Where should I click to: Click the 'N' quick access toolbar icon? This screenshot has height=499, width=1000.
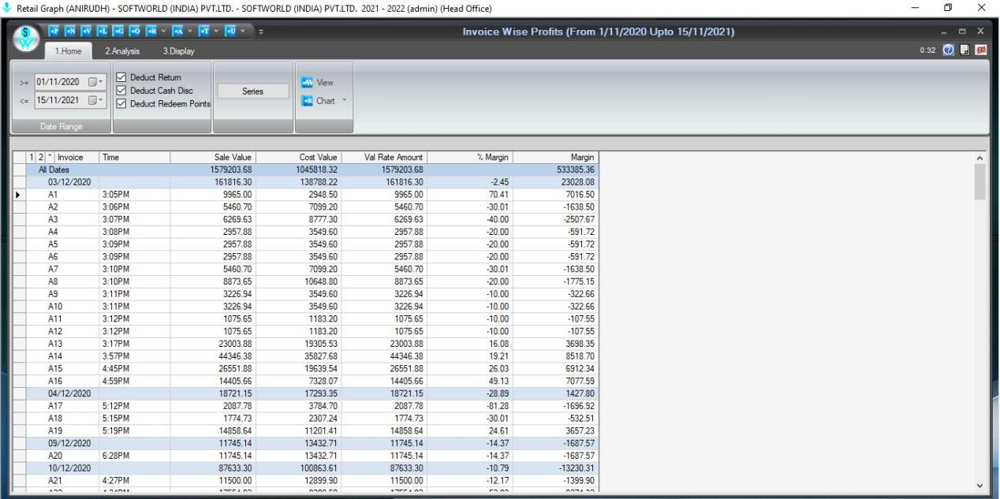pos(70,31)
